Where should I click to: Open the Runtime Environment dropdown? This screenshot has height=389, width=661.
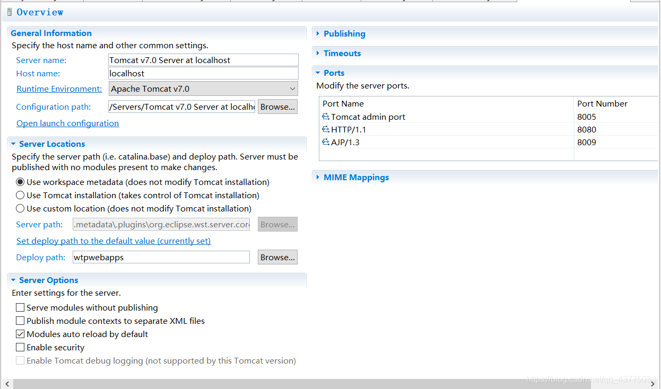coord(203,89)
